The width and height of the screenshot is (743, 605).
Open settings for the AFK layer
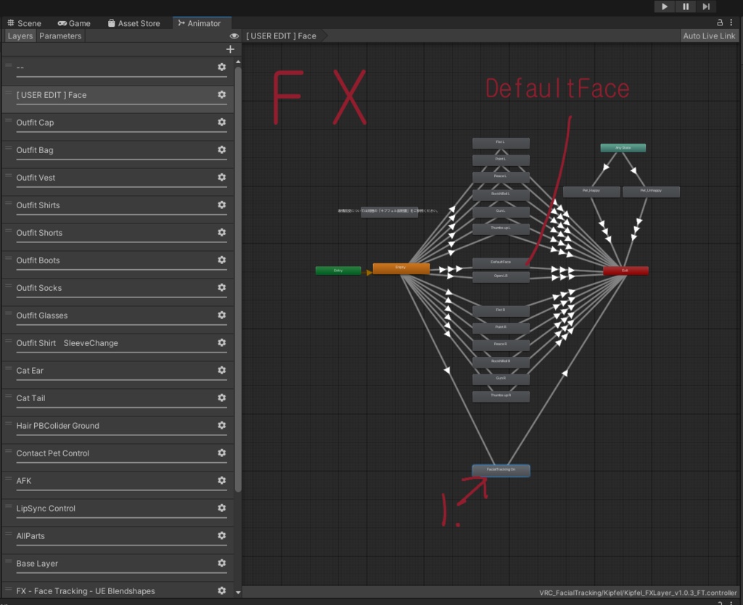pos(222,481)
